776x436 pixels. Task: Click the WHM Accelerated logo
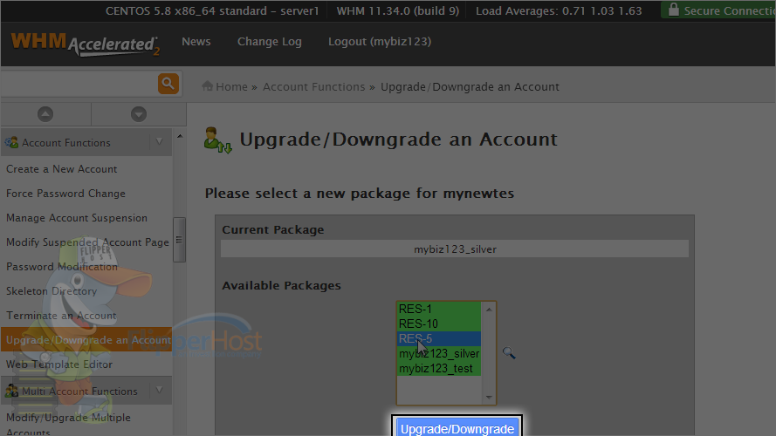click(x=86, y=44)
